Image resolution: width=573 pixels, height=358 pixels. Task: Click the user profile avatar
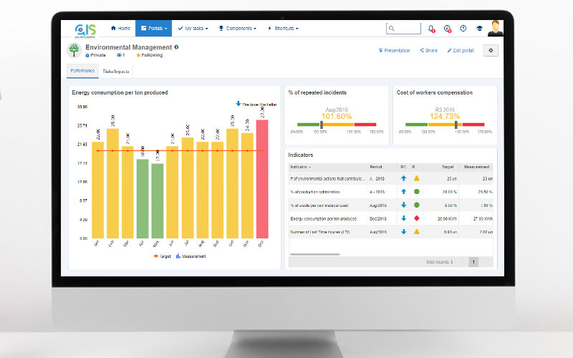496,28
